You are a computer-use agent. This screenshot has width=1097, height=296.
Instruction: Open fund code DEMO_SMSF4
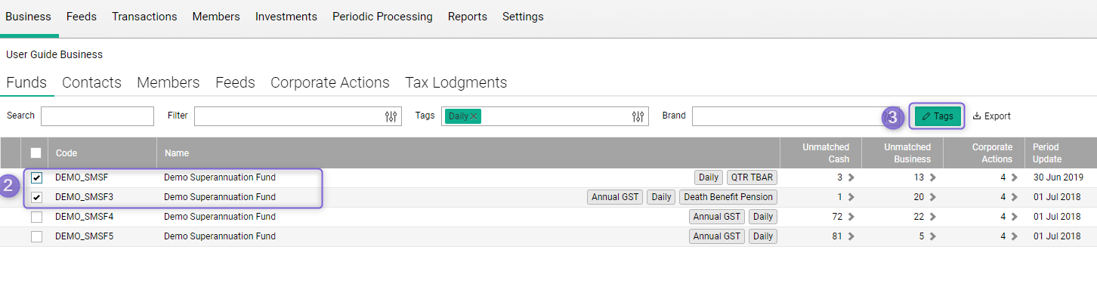85,217
